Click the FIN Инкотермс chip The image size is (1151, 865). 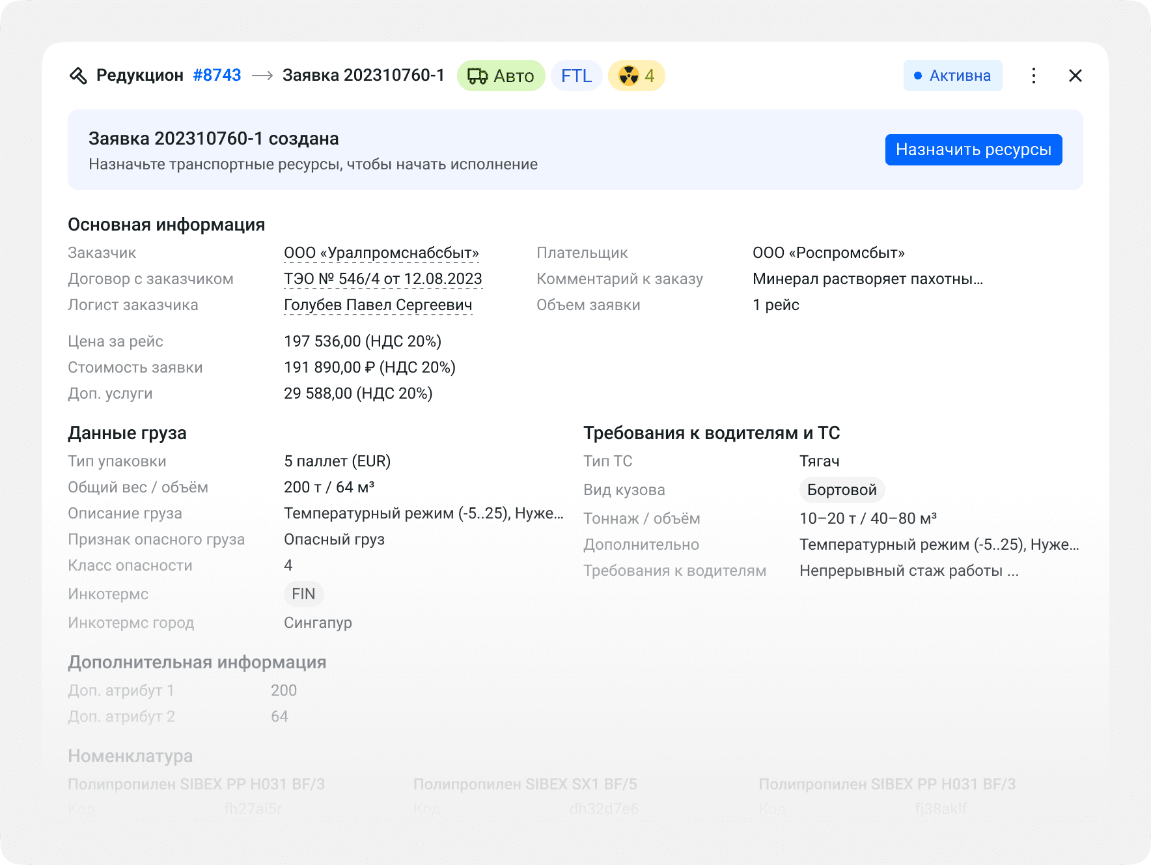(303, 593)
